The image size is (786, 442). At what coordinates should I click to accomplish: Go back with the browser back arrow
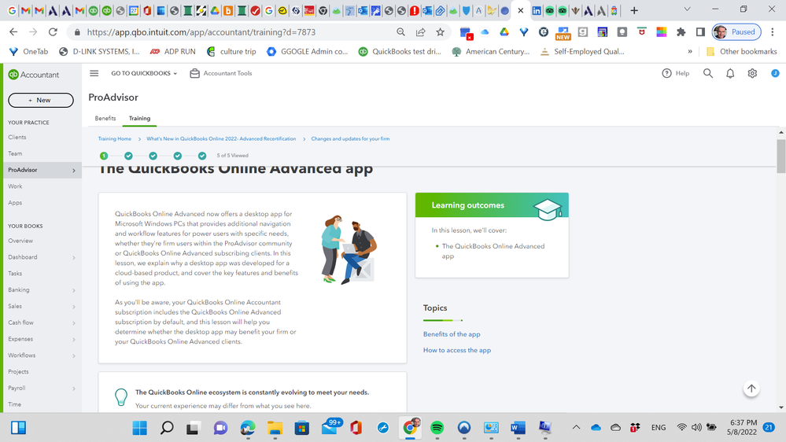[x=13, y=32]
